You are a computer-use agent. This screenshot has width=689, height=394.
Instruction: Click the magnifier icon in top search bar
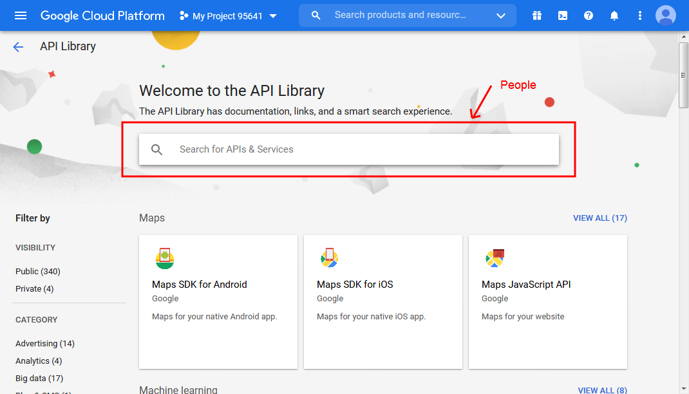(316, 15)
